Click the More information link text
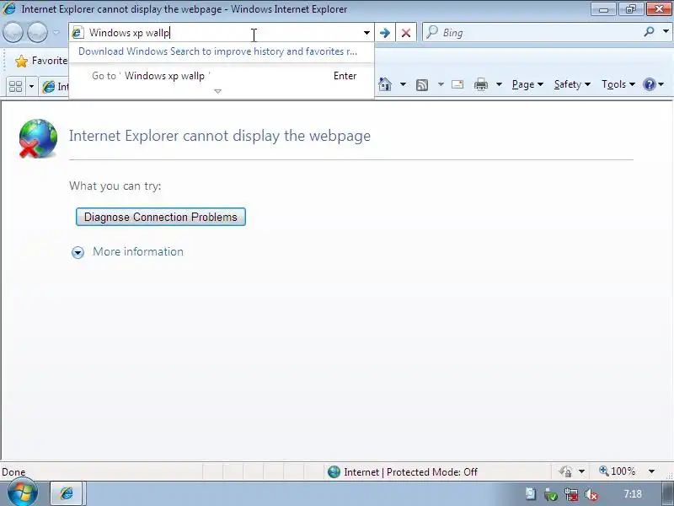Viewport: 674px width, 506px height. (x=138, y=251)
